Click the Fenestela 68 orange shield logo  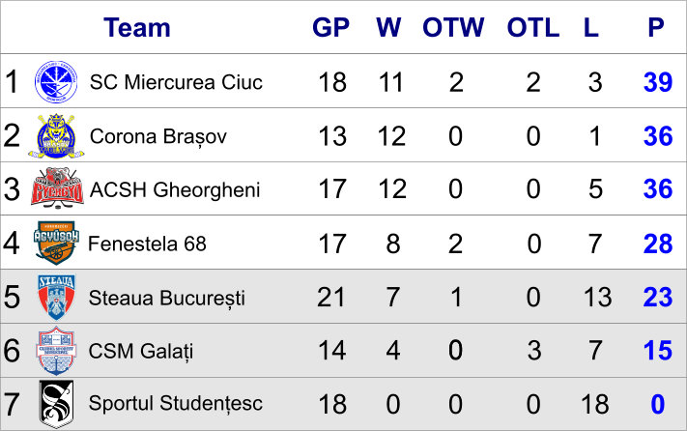coord(56,243)
